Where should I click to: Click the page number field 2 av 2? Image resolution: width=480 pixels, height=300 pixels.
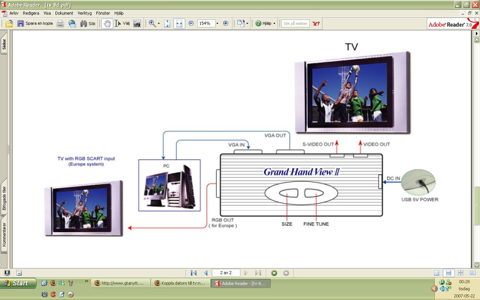click(x=226, y=273)
